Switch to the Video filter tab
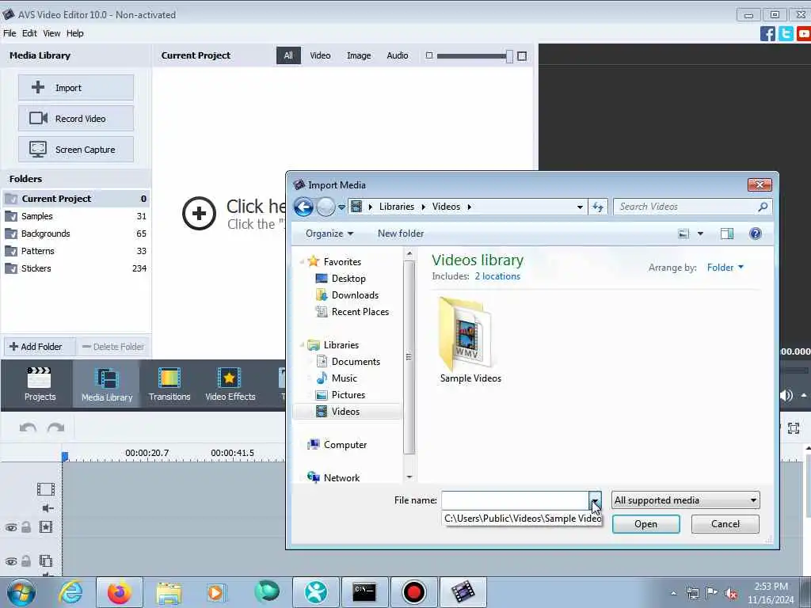The width and height of the screenshot is (811, 608). [x=320, y=55]
